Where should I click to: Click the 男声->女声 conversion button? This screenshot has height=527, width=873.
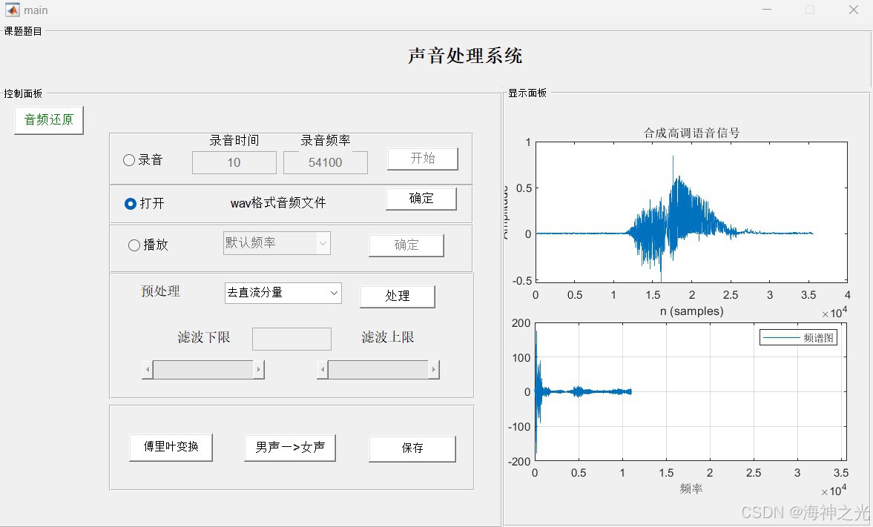290,448
